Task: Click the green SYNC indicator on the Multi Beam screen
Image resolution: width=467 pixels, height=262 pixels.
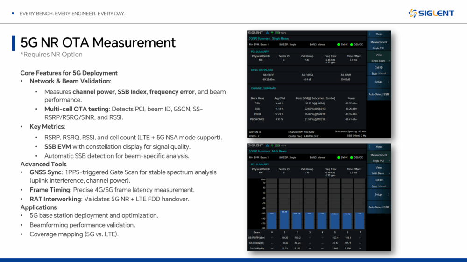Action: pos(339,157)
